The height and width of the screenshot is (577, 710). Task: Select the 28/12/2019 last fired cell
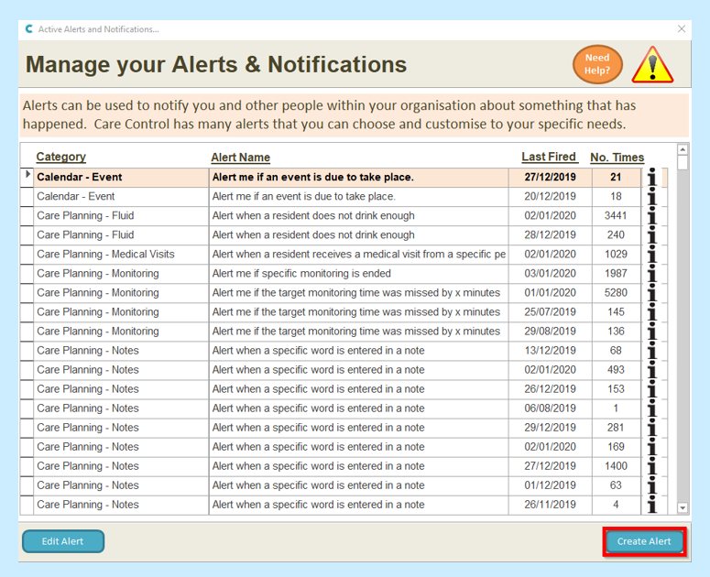[x=551, y=235]
